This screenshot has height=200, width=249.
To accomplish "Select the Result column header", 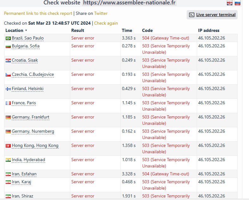I will point(78,30).
